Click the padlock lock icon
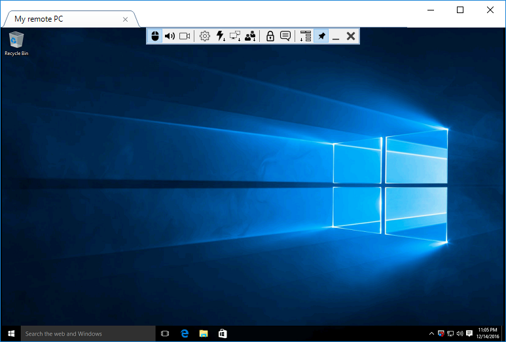The width and height of the screenshot is (506, 342). pyautogui.click(x=270, y=36)
